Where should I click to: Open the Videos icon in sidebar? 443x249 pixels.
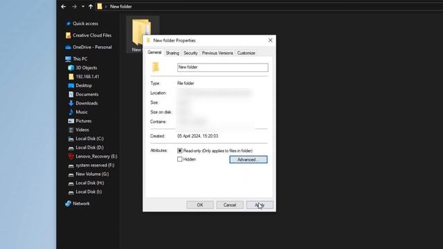pos(71,130)
